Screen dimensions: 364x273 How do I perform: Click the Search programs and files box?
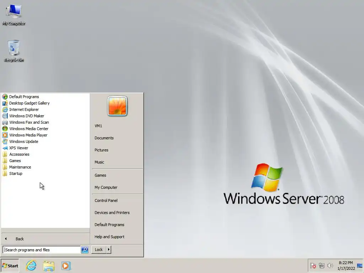coord(42,250)
